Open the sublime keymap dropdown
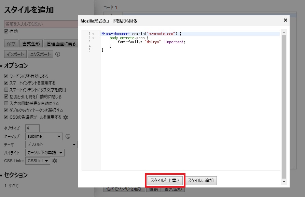Screen dimensions: 305x197 tap(43, 136)
